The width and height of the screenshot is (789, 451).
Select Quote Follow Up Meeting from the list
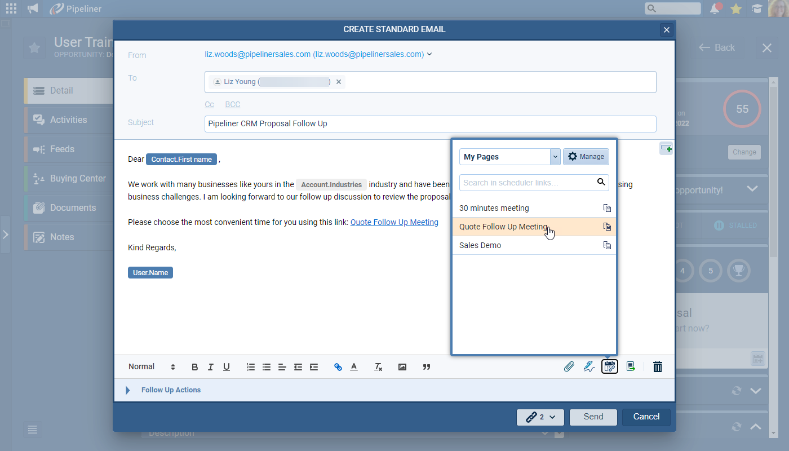(x=503, y=227)
